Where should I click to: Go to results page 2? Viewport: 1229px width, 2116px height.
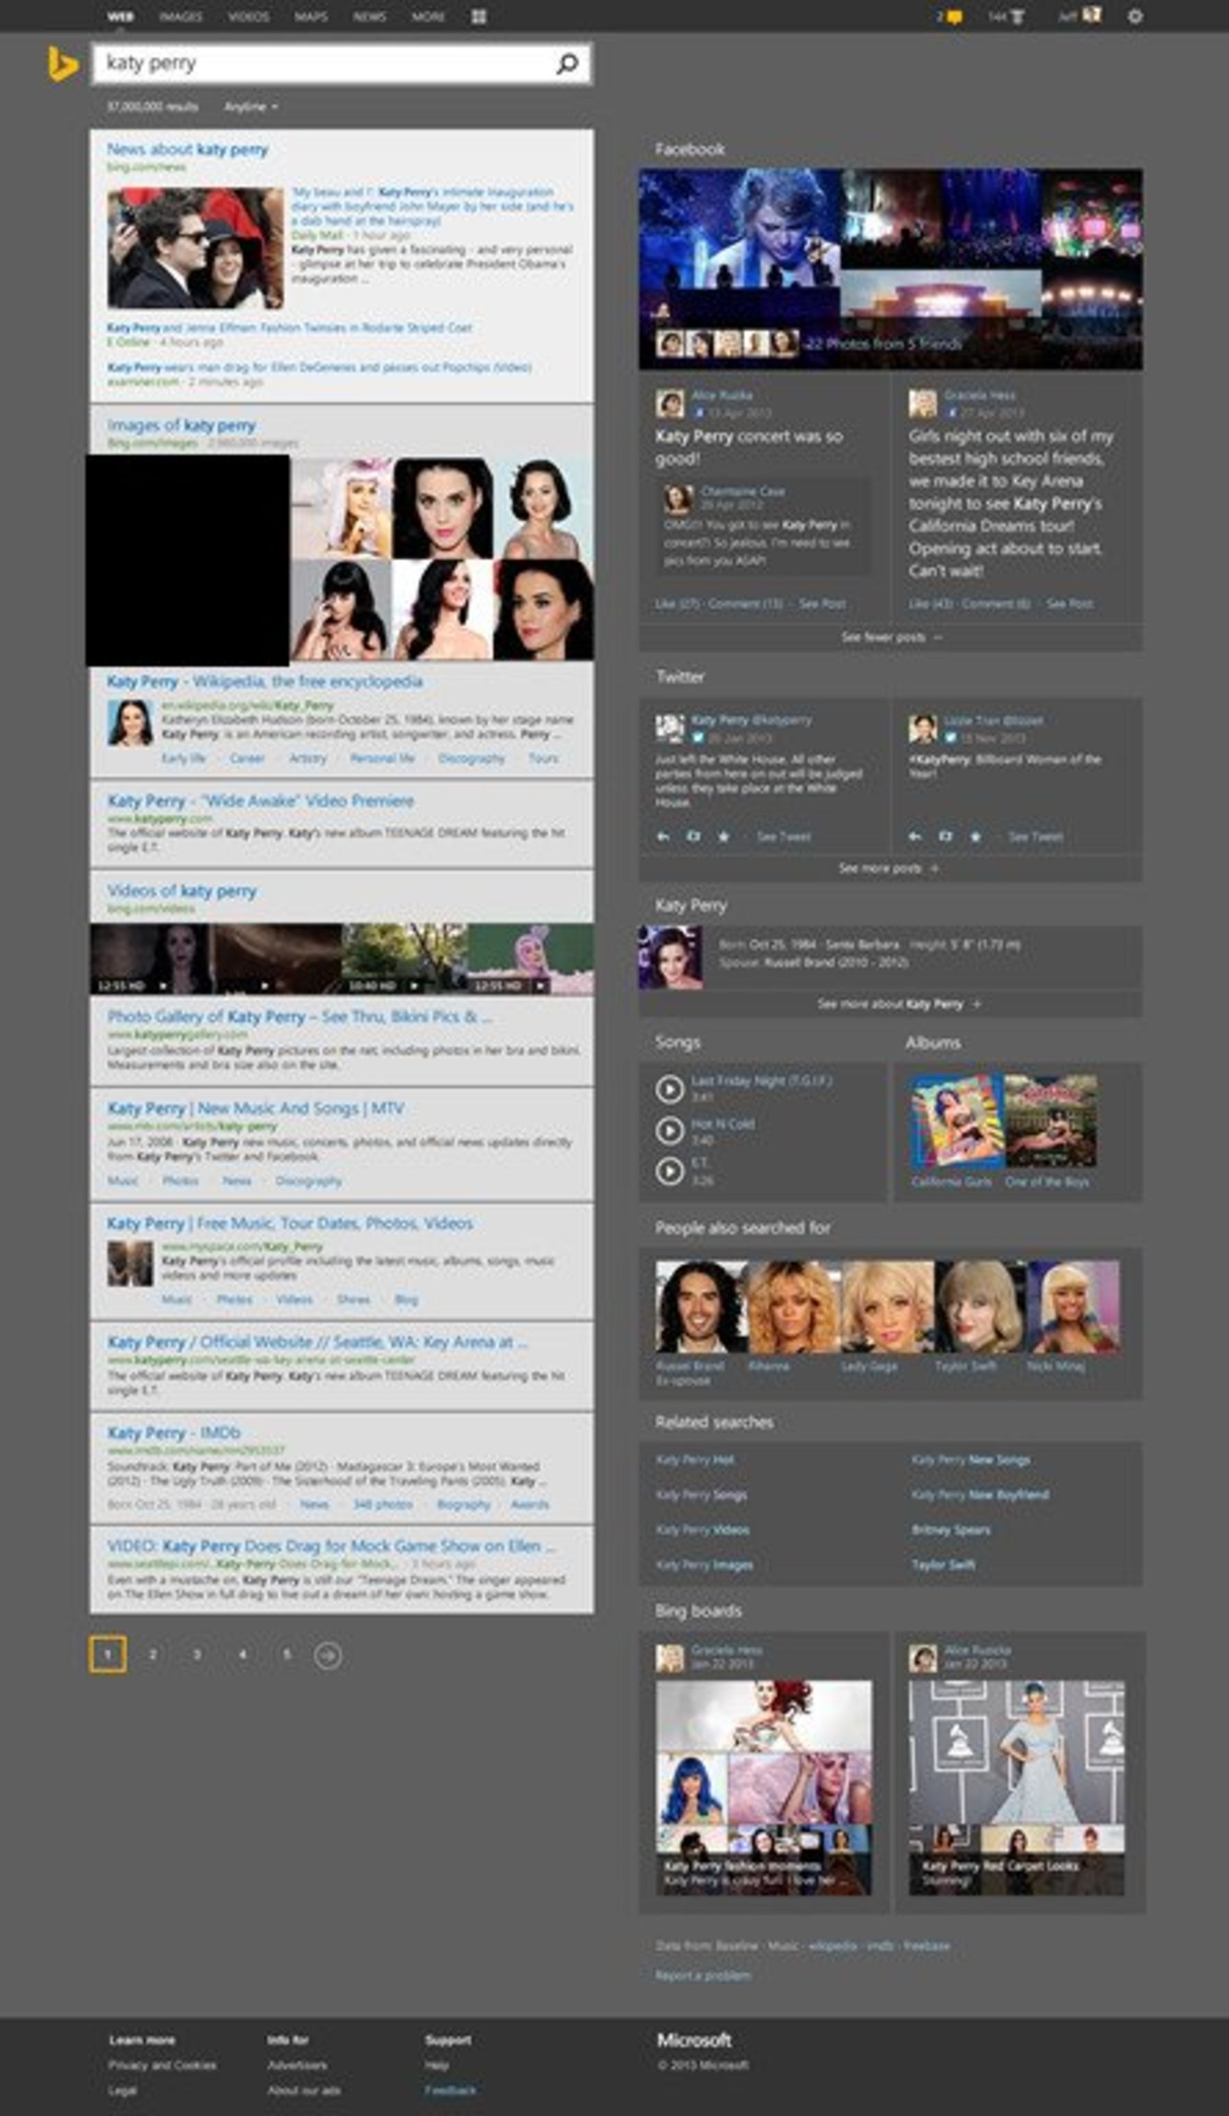(x=153, y=1655)
